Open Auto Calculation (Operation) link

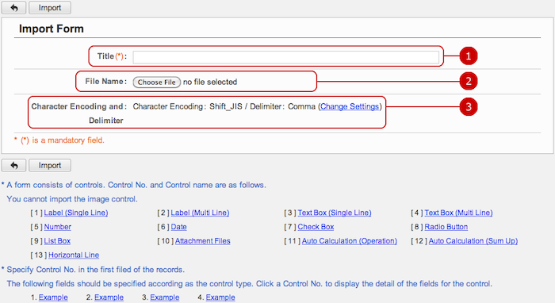click(350, 241)
